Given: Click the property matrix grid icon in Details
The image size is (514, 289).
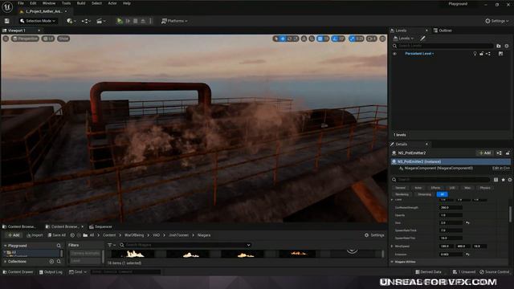Looking at the screenshot, I should point(496,180).
